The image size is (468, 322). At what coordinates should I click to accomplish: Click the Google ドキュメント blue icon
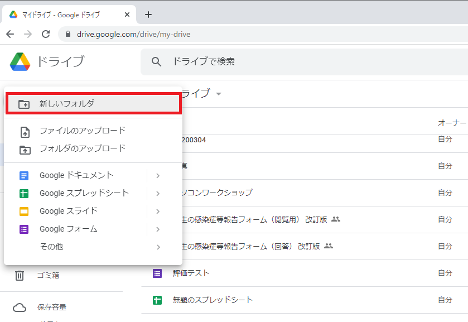tap(24, 176)
